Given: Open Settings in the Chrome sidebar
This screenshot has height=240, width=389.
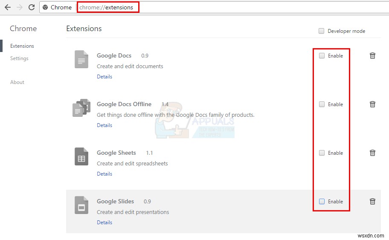Looking at the screenshot, I should pos(19,58).
